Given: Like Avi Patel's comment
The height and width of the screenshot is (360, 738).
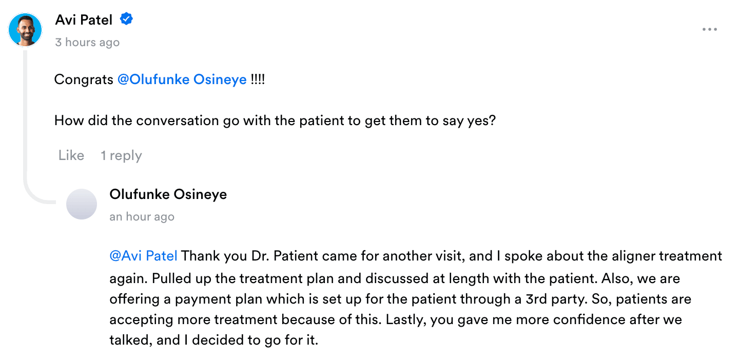Looking at the screenshot, I should [71, 155].
